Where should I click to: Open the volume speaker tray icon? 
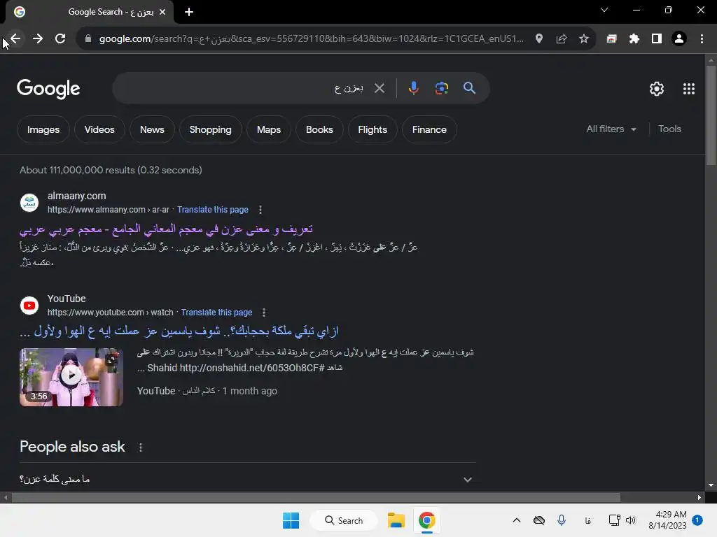pos(631,520)
